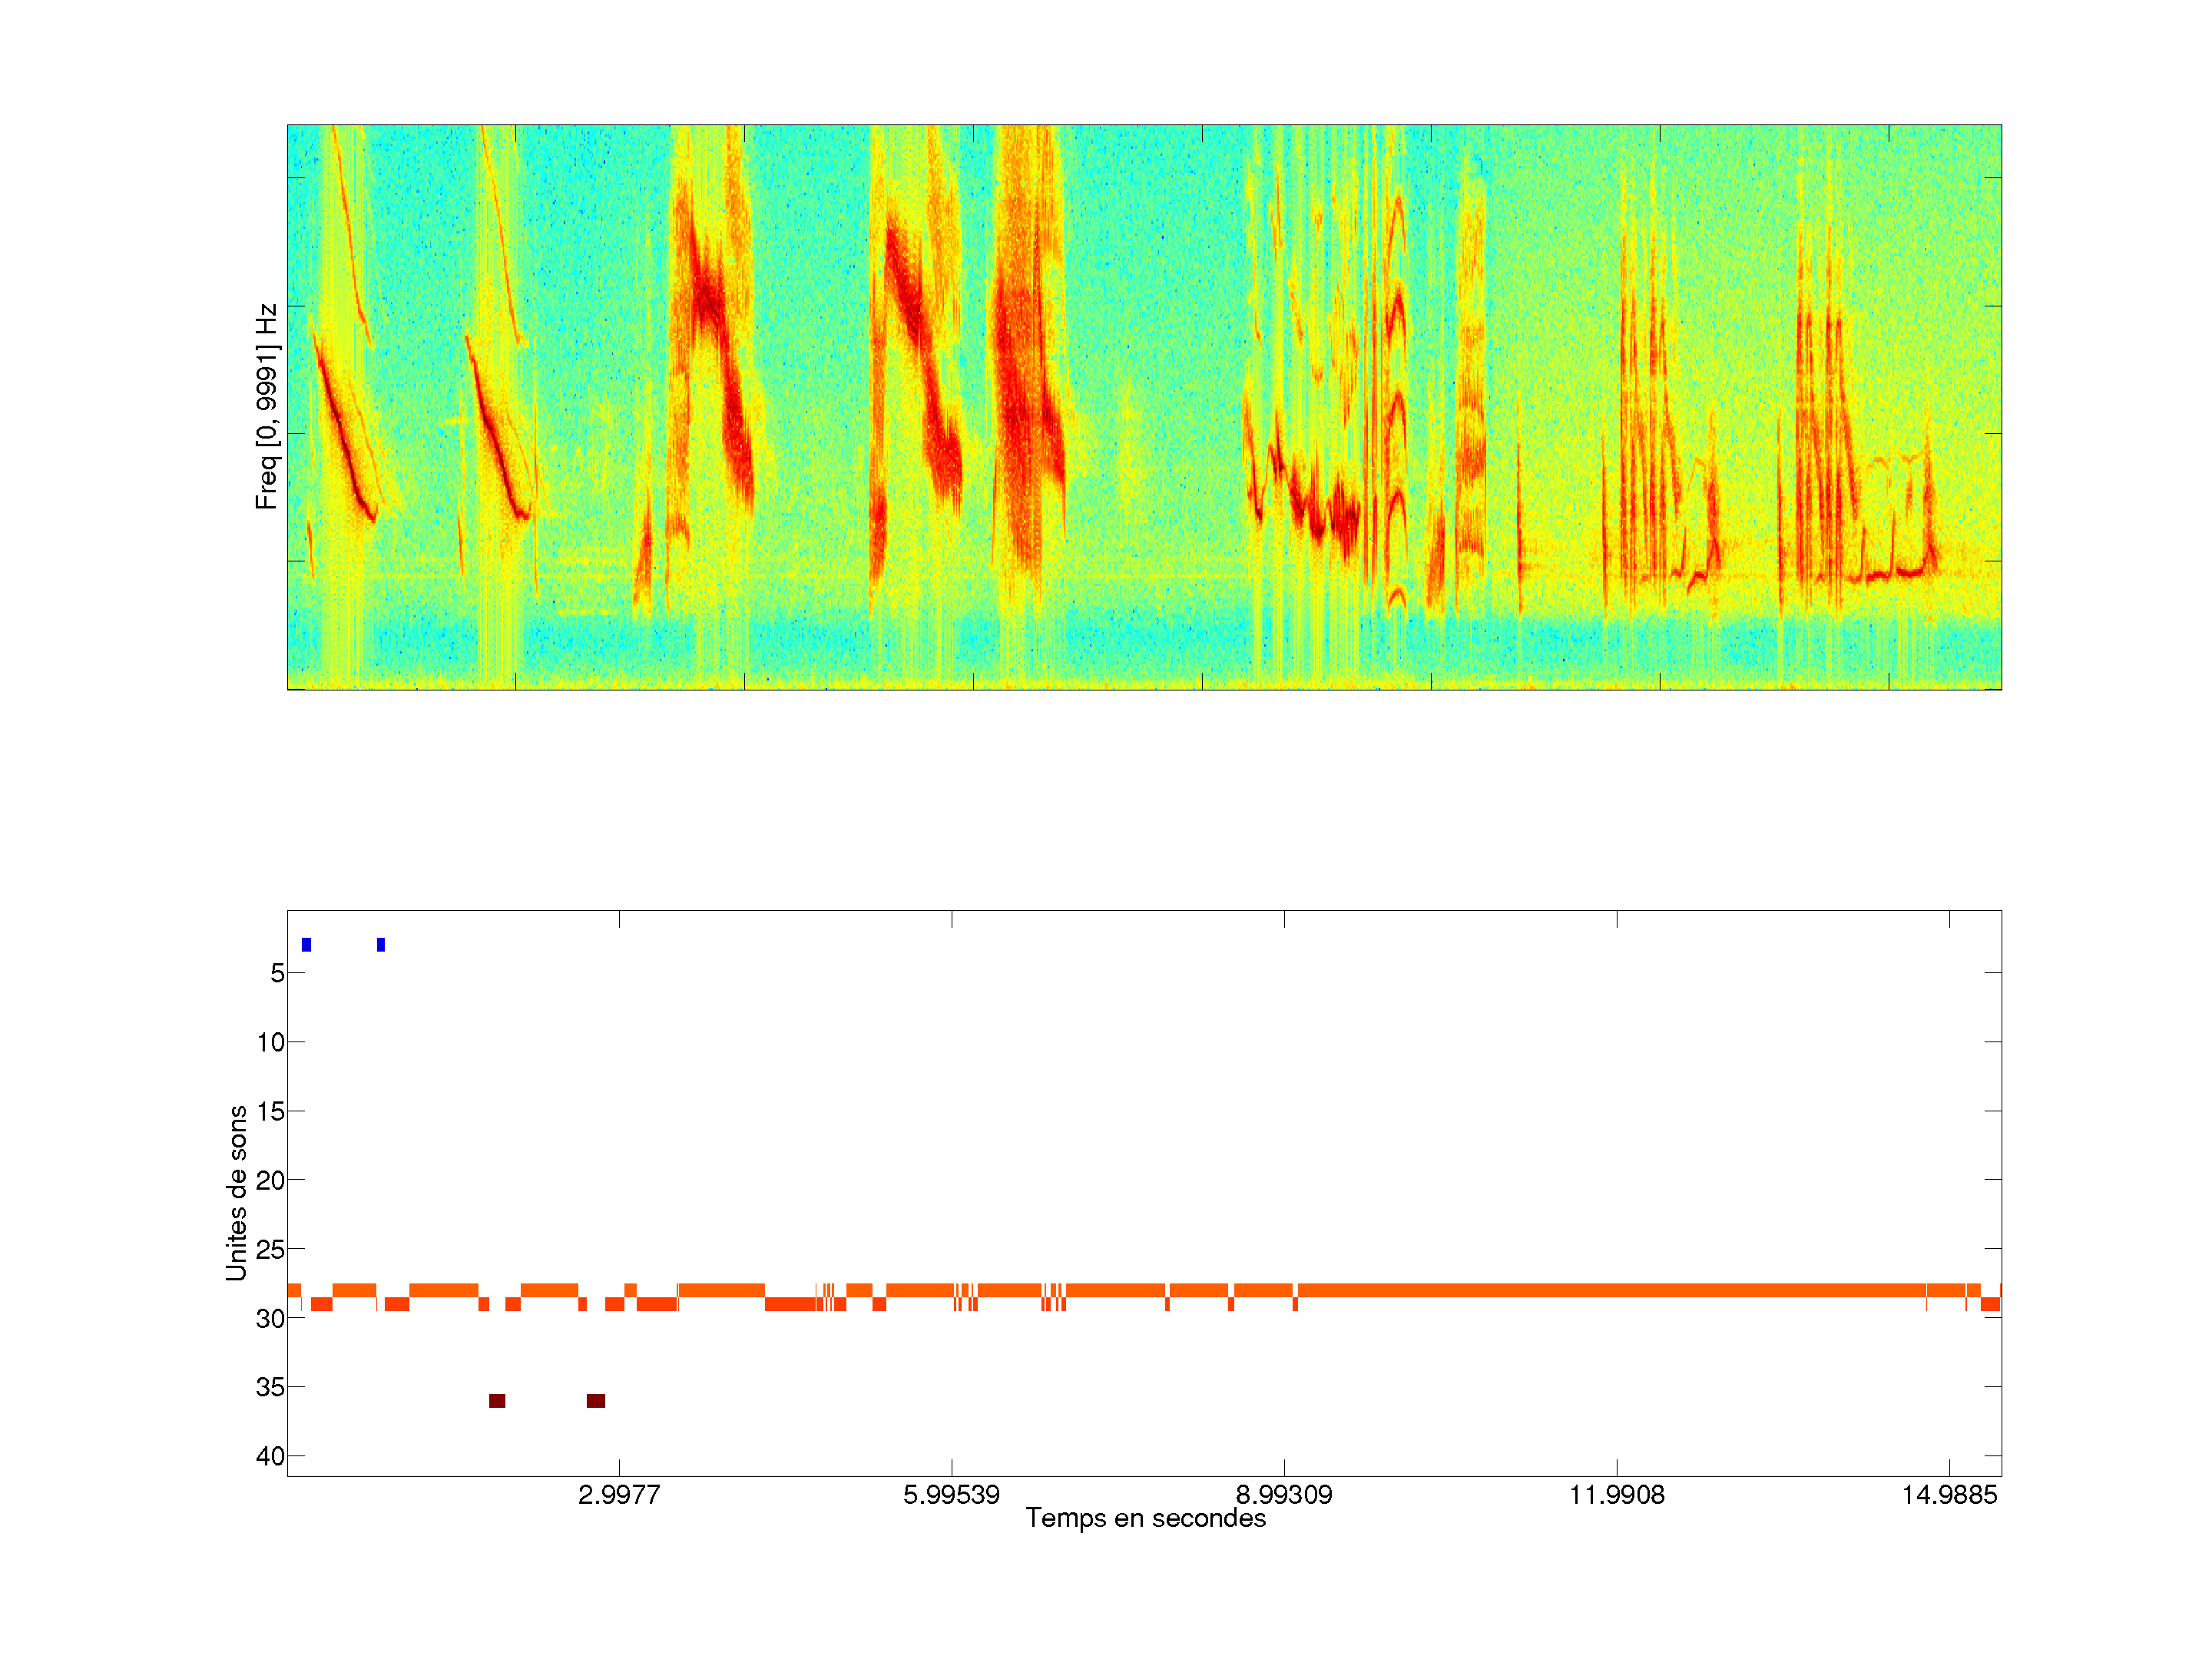Click the 'Unites de sons' y-axis label
This screenshot has width=2212, height=1659.
[x=237, y=1193]
